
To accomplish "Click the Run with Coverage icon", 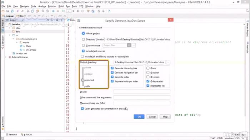I will coord(82,11).
